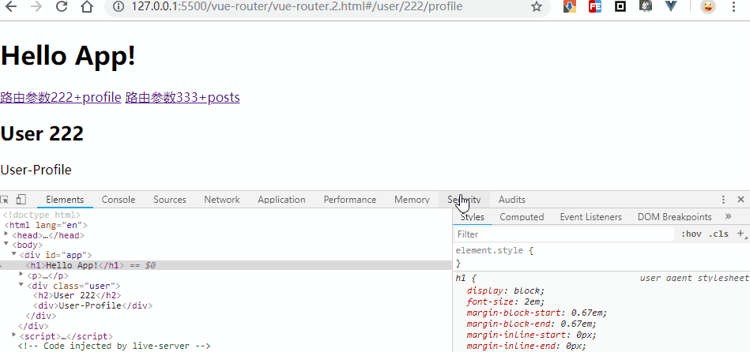750x352 pixels.
Task: Open the Styles sidebar tab
Action: 472,217
